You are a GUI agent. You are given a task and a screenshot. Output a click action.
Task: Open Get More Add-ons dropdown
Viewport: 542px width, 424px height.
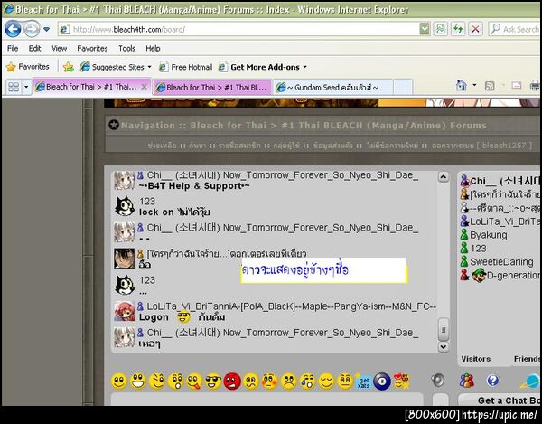point(263,67)
